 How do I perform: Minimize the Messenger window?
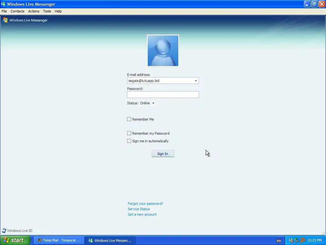(307, 4)
